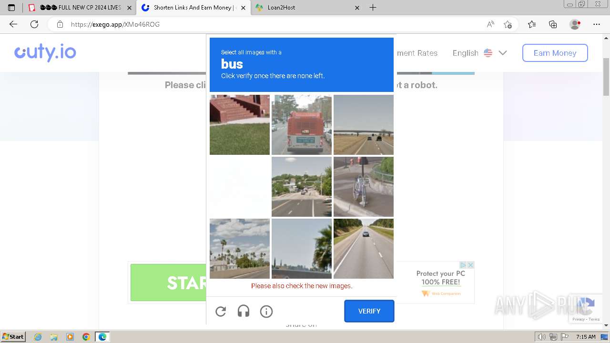Open Edge from taskbar
The width and height of the screenshot is (610, 343).
click(x=102, y=337)
